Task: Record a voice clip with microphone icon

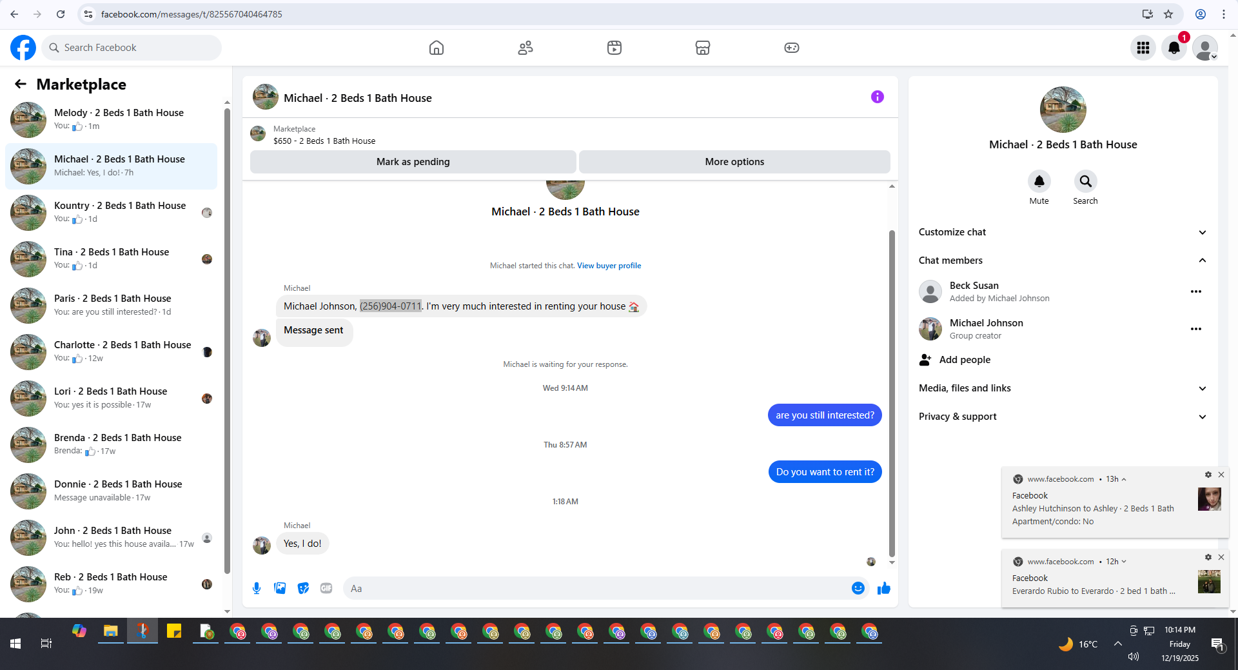Action: point(257,588)
